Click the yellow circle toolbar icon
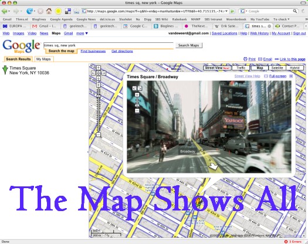Screen dimensions: 308x244 [58, 11]
